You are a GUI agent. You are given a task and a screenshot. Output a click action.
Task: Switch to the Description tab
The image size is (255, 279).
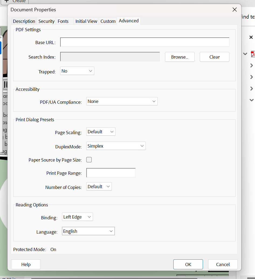tap(24, 21)
